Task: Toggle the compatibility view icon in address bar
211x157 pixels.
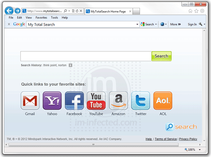Action: click(x=73, y=11)
